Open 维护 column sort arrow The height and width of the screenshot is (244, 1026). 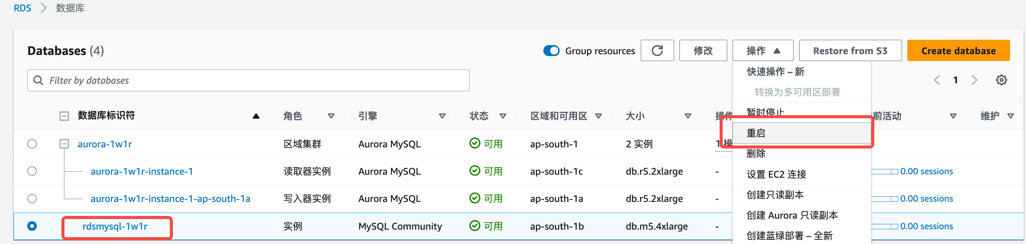coord(1010,116)
